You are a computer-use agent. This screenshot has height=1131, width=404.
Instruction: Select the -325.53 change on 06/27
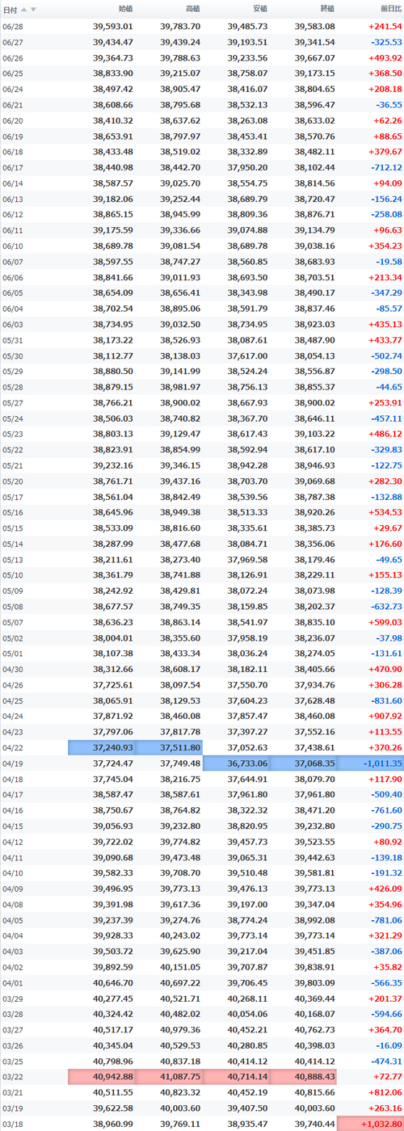pyautogui.click(x=385, y=41)
